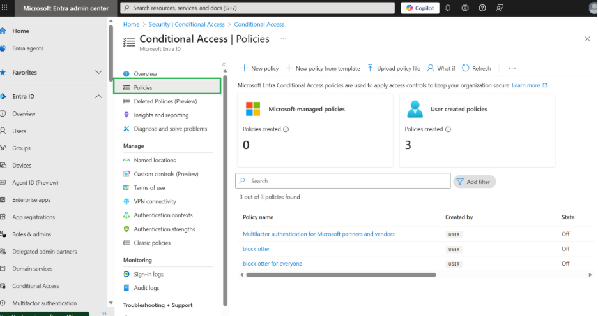598x316 pixels.
Task: Open the Copilot button in top bar
Action: click(420, 8)
